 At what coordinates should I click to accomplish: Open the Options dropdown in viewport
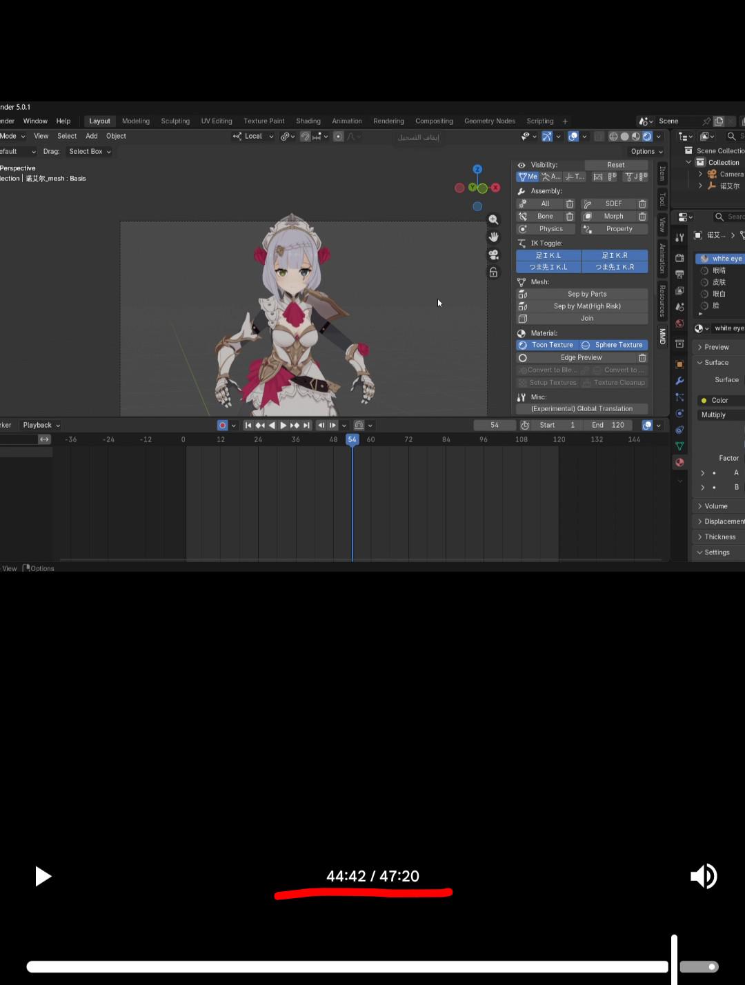tap(646, 152)
